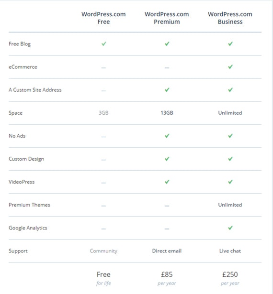Image resolution: width=273 pixels, height=294 pixels.
Task: Click Premium Themes dash in Premium column
Action: tap(167, 206)
